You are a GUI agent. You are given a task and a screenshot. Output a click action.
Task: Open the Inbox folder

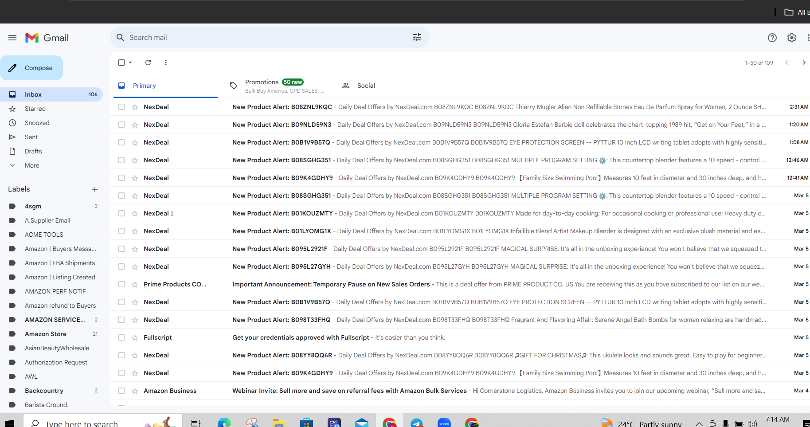(x=51, y=94)
